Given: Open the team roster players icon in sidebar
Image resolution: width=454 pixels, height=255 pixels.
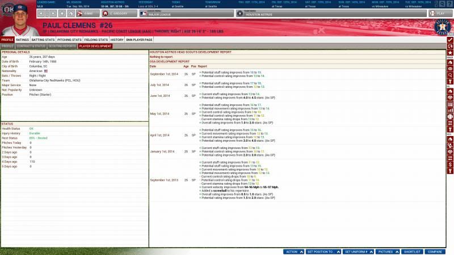Looking at the screenshot, I should pos(450,146).
